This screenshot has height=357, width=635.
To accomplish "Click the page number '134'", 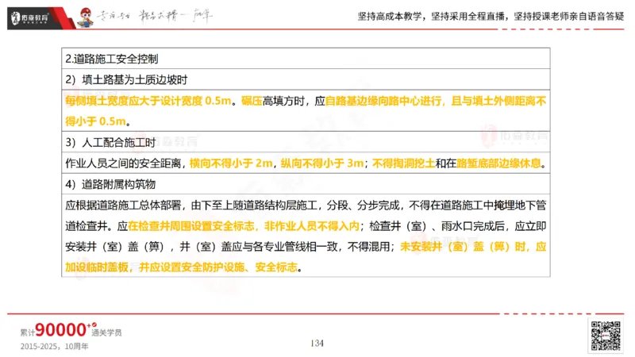I will 317,344.
